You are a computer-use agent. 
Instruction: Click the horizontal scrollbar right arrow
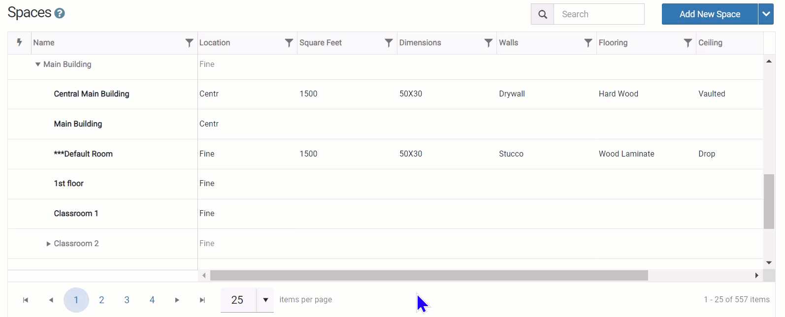tap(757, 276)
